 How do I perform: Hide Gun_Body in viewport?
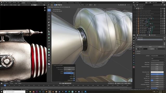(163, 20)
